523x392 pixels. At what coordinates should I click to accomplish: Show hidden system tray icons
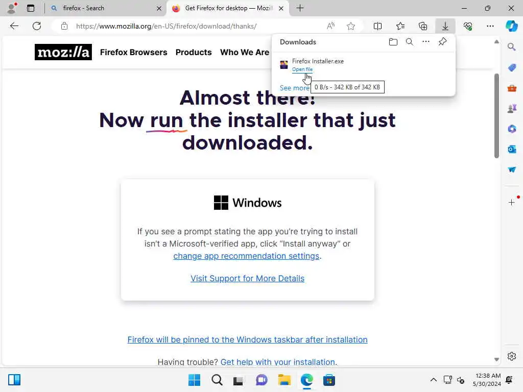pyautogui.click(x=433, y=380)
